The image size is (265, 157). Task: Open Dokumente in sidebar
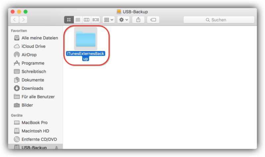tap(36, 80)
